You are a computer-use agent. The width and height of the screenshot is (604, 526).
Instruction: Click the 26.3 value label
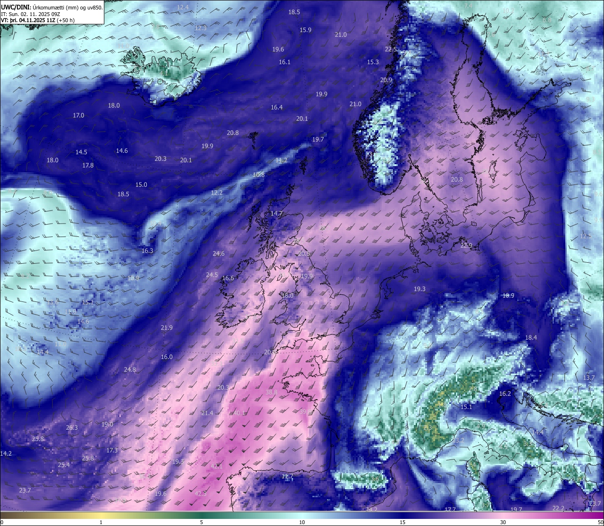tap(72, 427)
